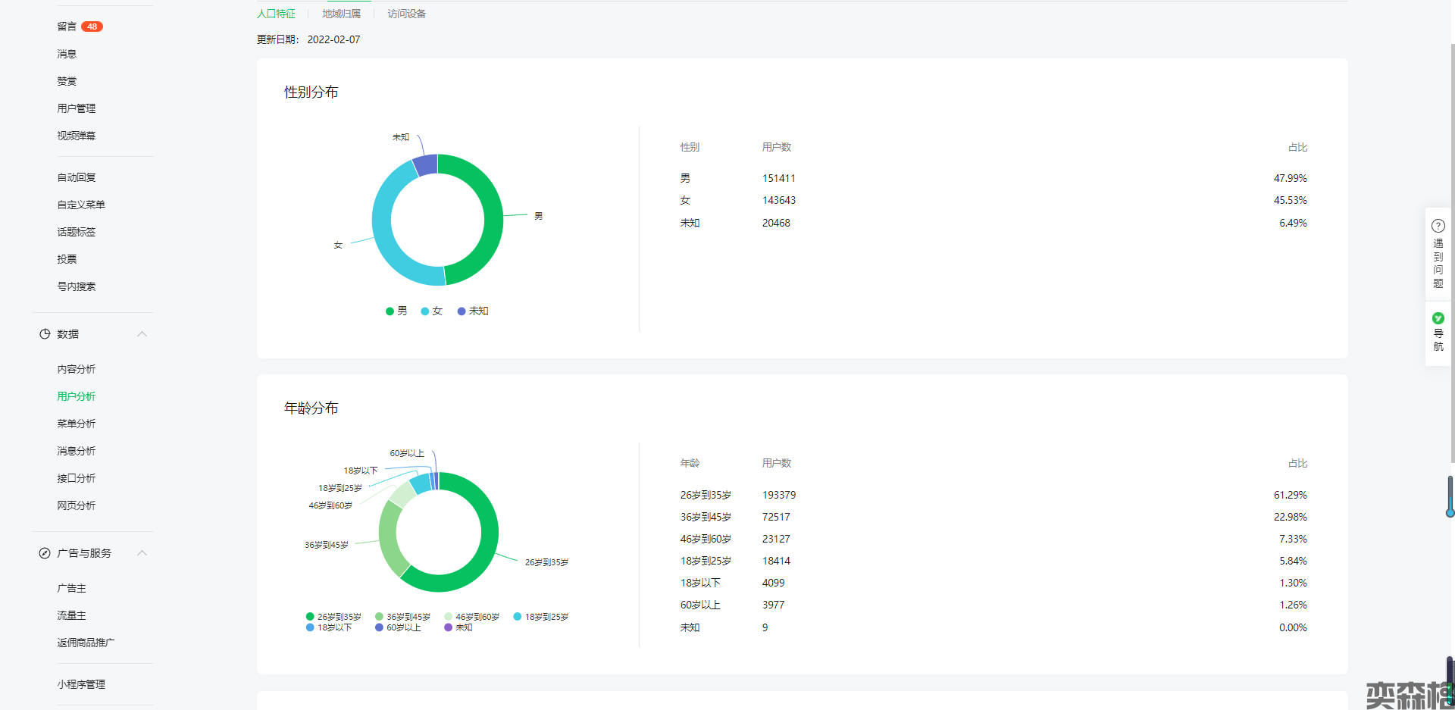Screen dimensions: 1455x710
Task: Collapse the 广告与服务 section chevron
Action: (142, 553)
